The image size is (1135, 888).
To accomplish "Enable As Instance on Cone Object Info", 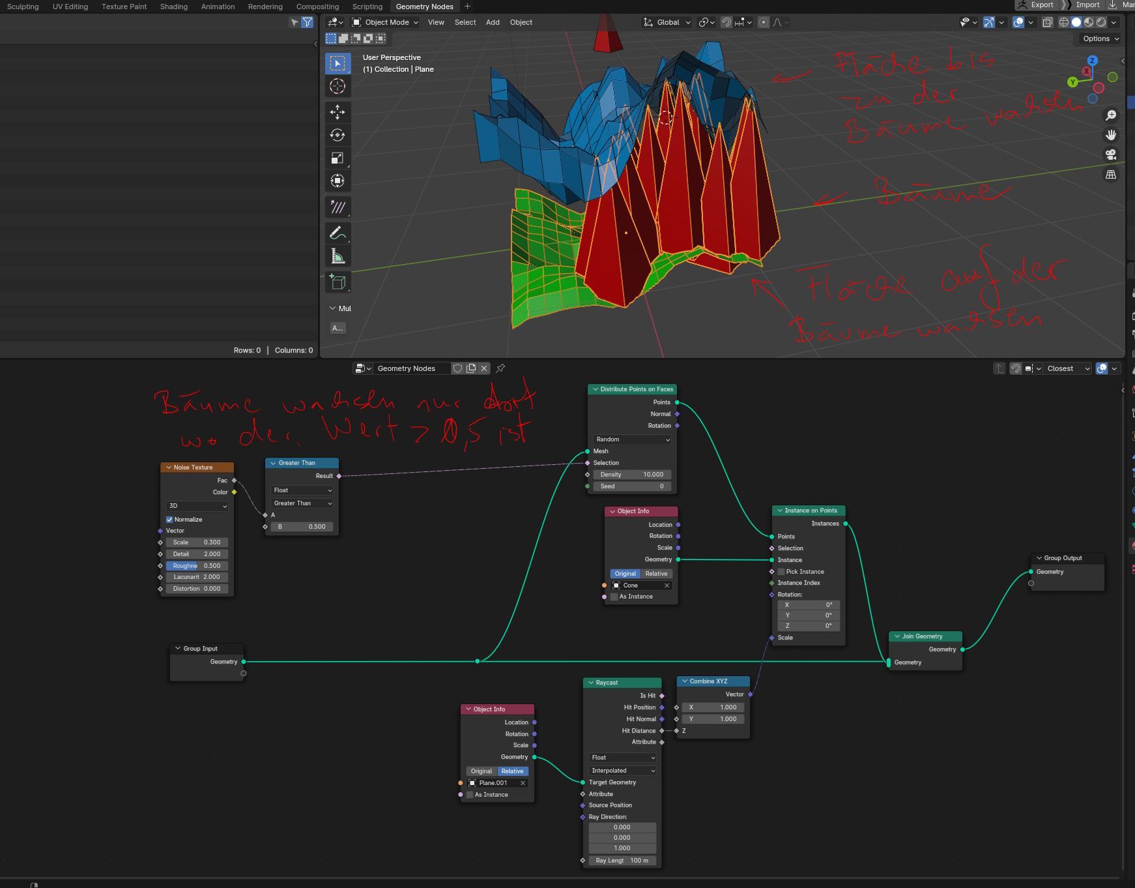I will [x=614, y=597].
